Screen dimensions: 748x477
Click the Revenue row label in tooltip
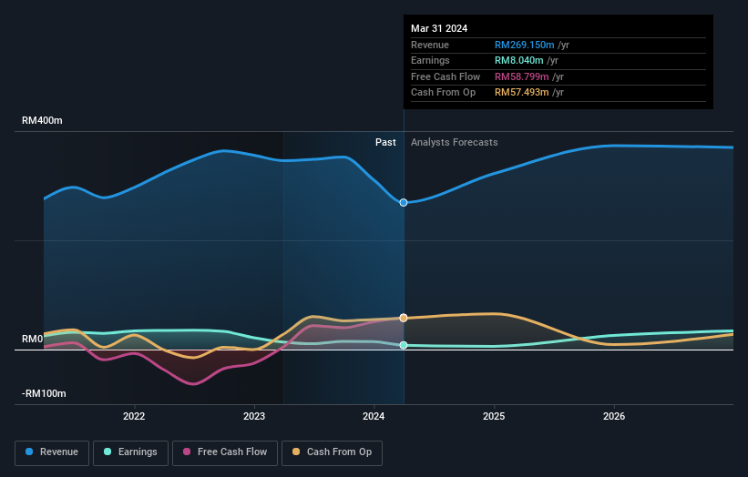click(430, 45)
